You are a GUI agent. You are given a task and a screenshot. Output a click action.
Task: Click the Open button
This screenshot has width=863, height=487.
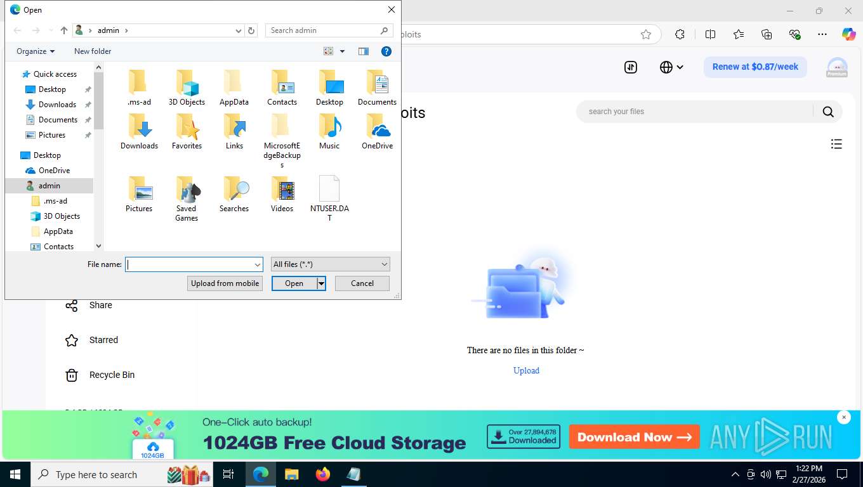(x=294, y=283)
